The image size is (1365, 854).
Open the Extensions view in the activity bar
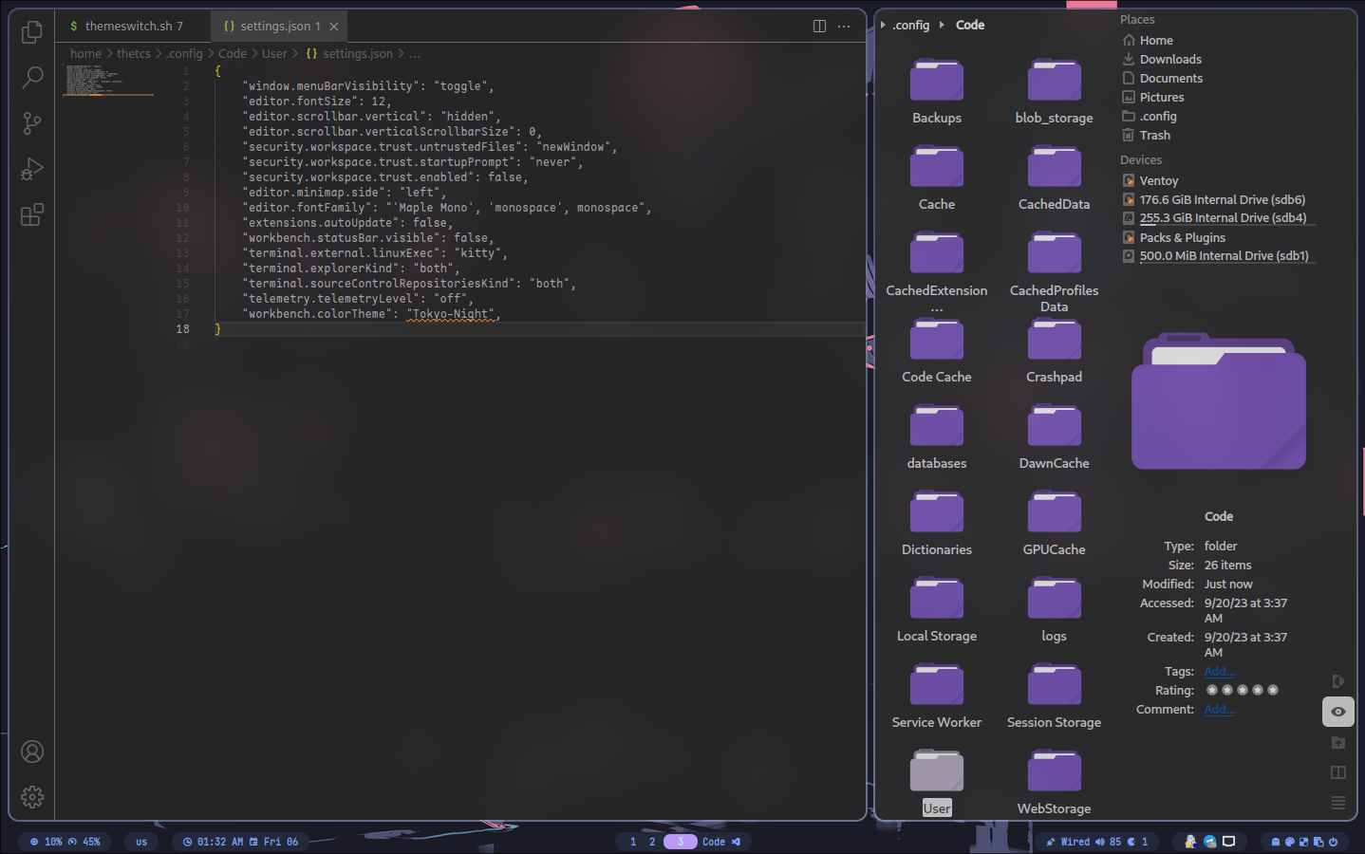tap(32, 214)
